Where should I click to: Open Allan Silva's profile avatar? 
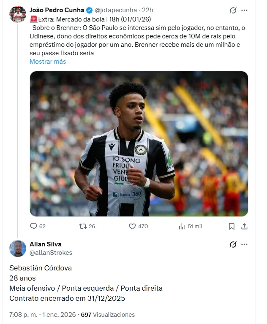18,248
